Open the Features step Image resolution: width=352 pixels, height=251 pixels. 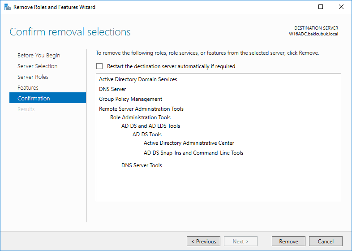coord(28,88)
